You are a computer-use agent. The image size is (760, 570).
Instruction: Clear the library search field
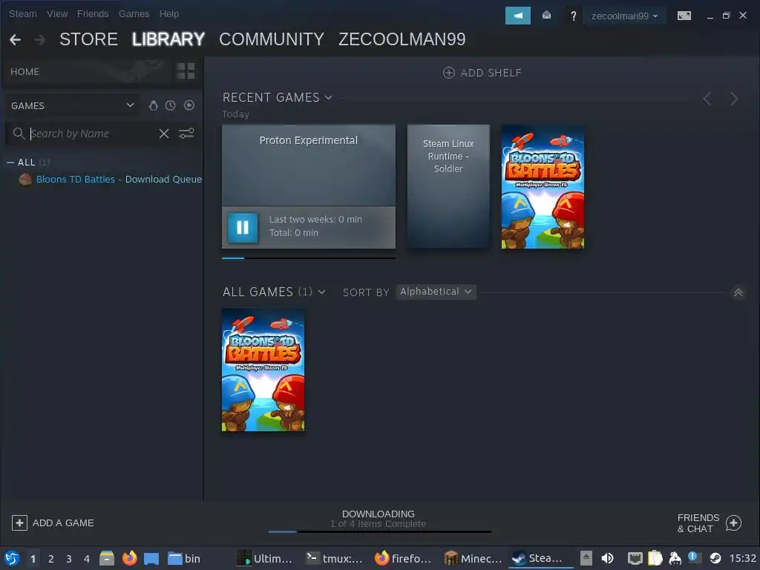[x=164, y=134]
